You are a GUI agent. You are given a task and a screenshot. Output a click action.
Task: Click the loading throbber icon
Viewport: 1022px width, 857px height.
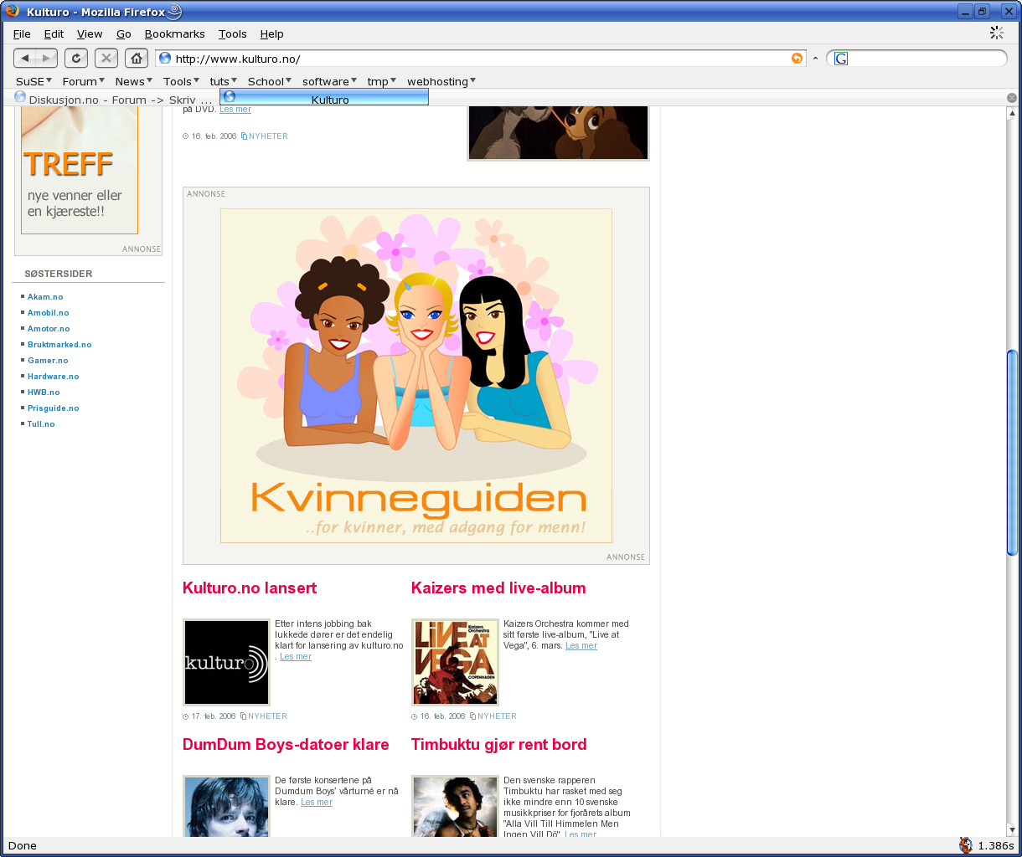click(997, 33)
